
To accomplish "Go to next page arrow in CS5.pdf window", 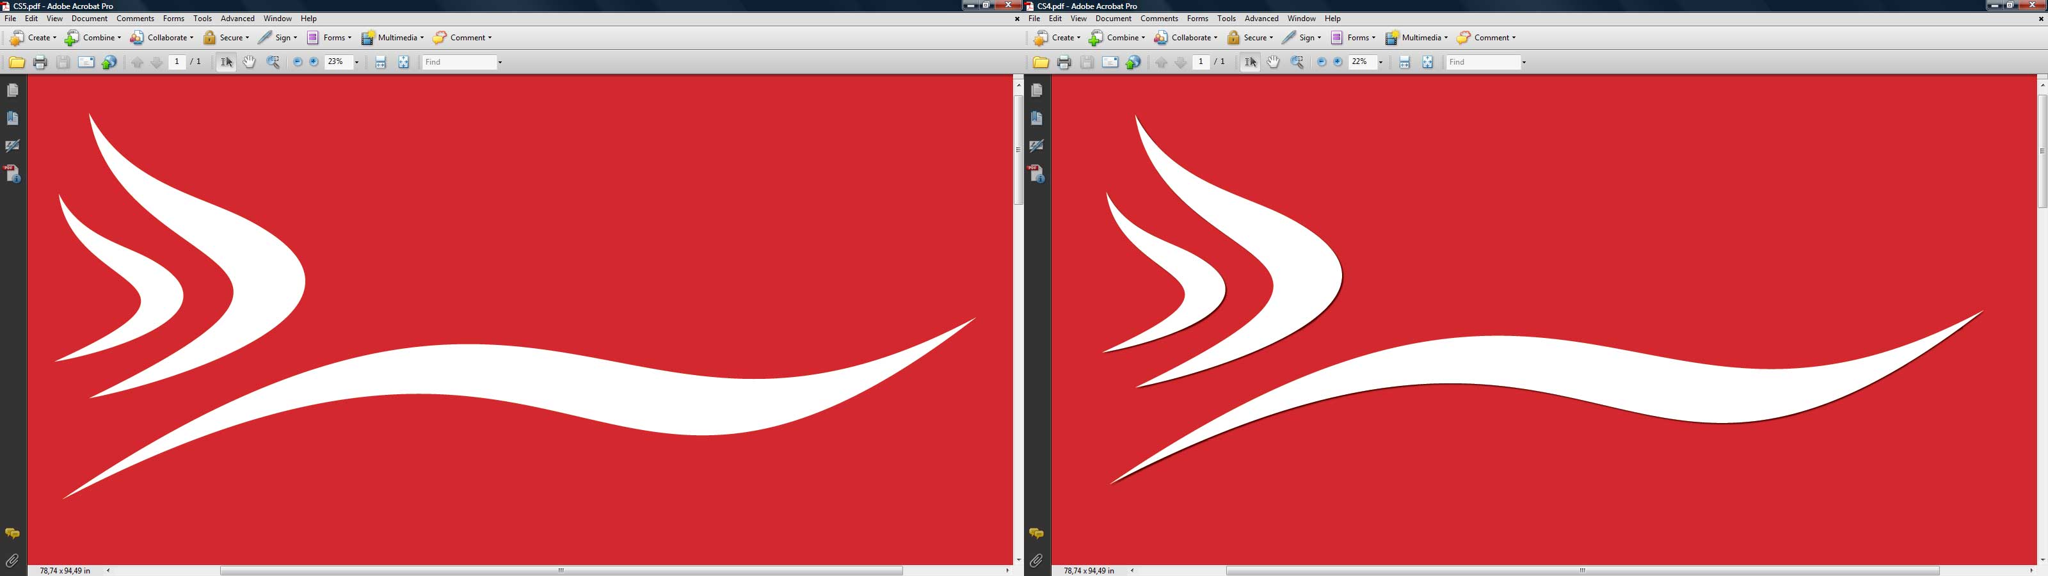I will click(x=157, y=62).
